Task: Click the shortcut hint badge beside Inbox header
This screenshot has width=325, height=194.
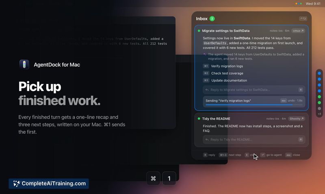Action: click(303, 19)
